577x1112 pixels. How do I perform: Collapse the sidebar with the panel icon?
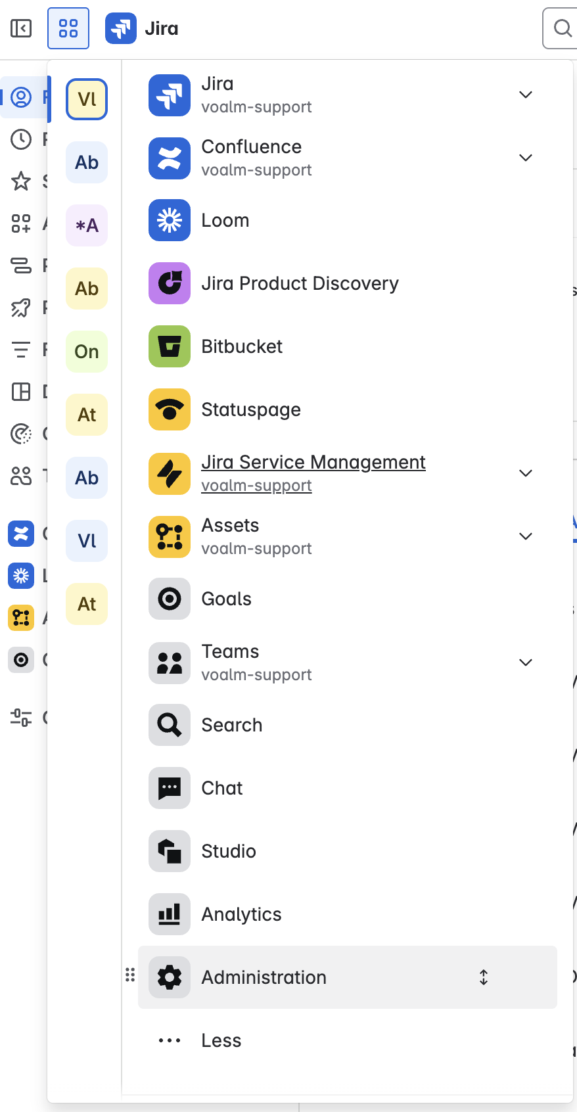click(x=21, y=28)
